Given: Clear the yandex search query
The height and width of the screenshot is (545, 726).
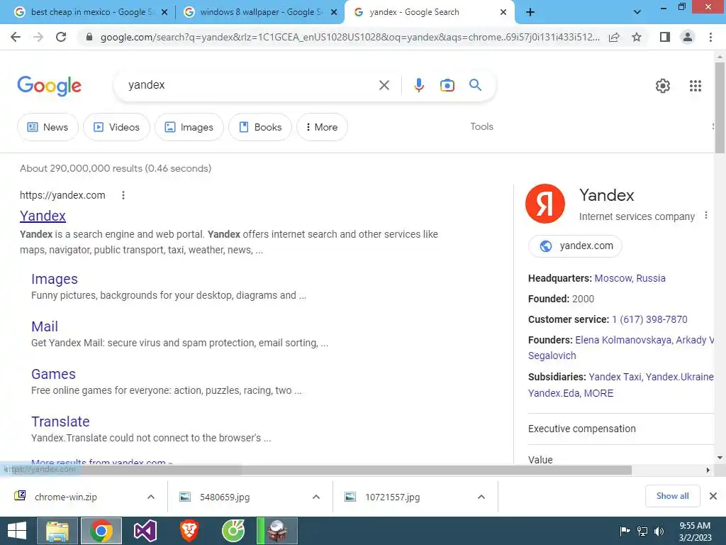Looking at the screenshot, I should click(x=384, y=85).
